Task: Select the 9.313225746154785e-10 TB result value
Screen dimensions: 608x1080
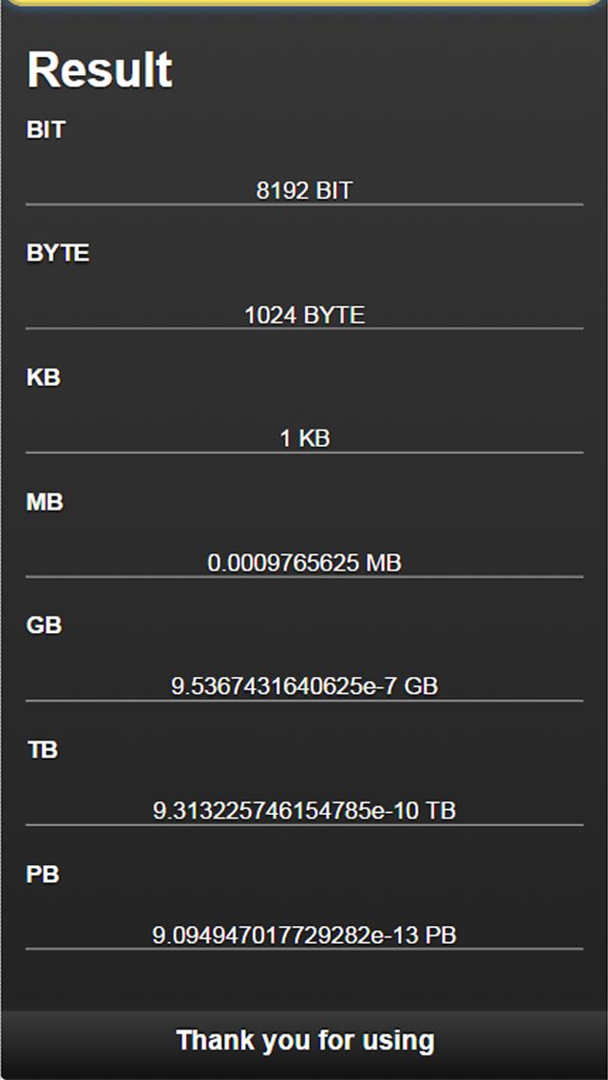Action: coord(304,810)
